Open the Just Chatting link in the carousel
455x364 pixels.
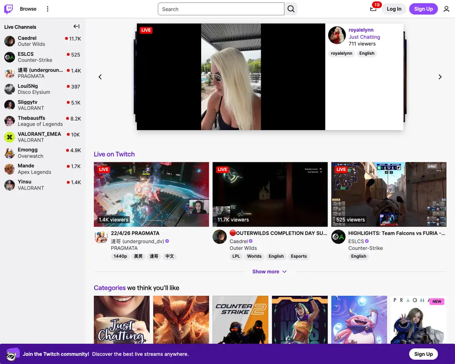click(x=364, y=37)
